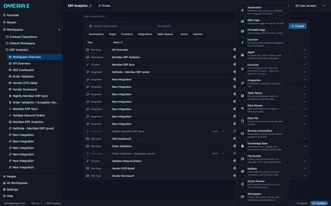This screenshot has width=331, height=206.
Task: Open row options for Meridian ERP Sync
Action: (305, 65)
